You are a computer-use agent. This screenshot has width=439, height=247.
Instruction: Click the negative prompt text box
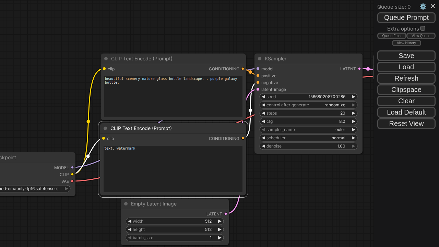(x=173, y=169)
